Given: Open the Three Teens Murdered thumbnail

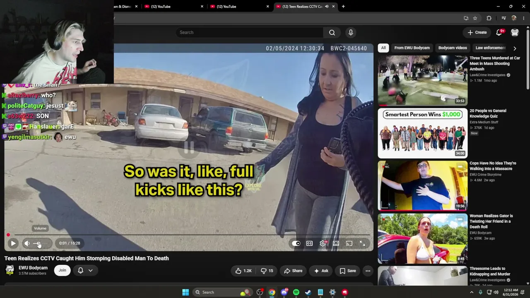Looking at the screenshot, I should point(422,80).
